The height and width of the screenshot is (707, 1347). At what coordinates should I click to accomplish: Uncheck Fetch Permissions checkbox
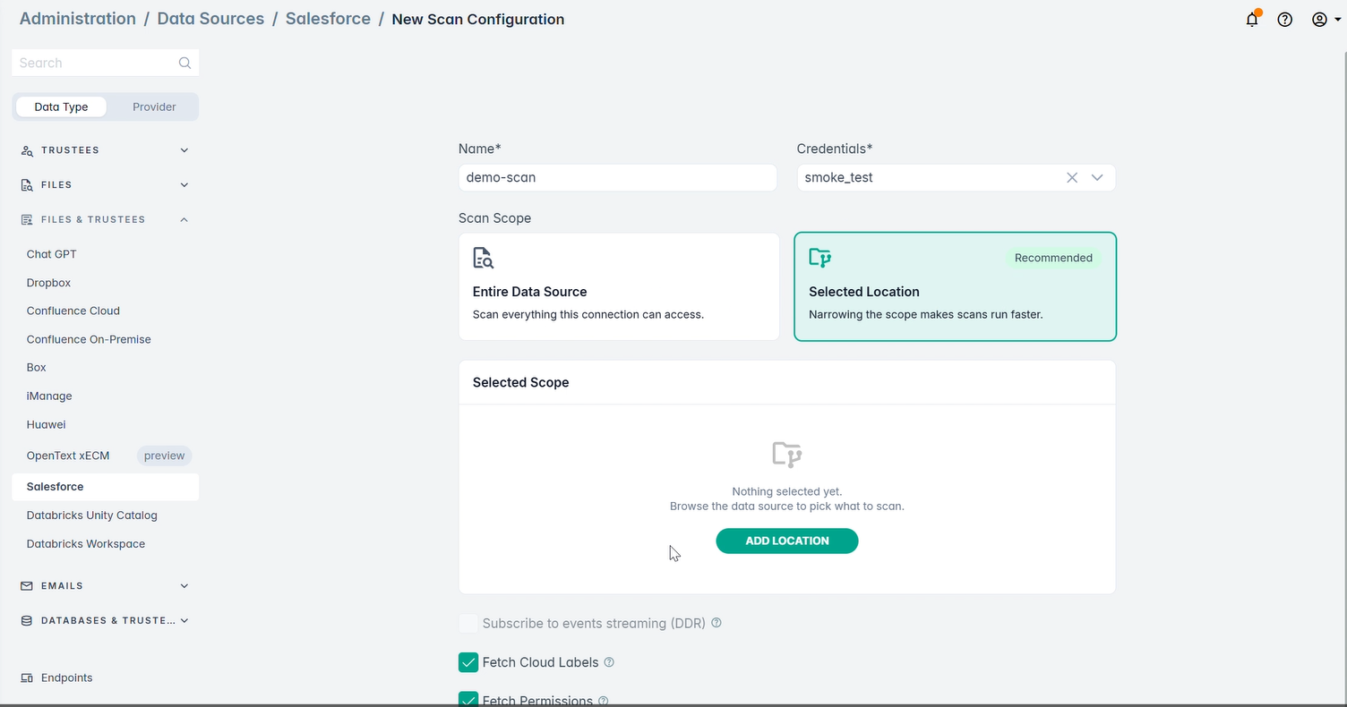468,699
